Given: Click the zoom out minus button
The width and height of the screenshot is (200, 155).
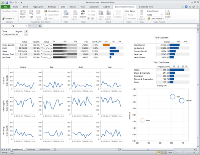Looking at the screenshot, I should click(x=175, y=152).
